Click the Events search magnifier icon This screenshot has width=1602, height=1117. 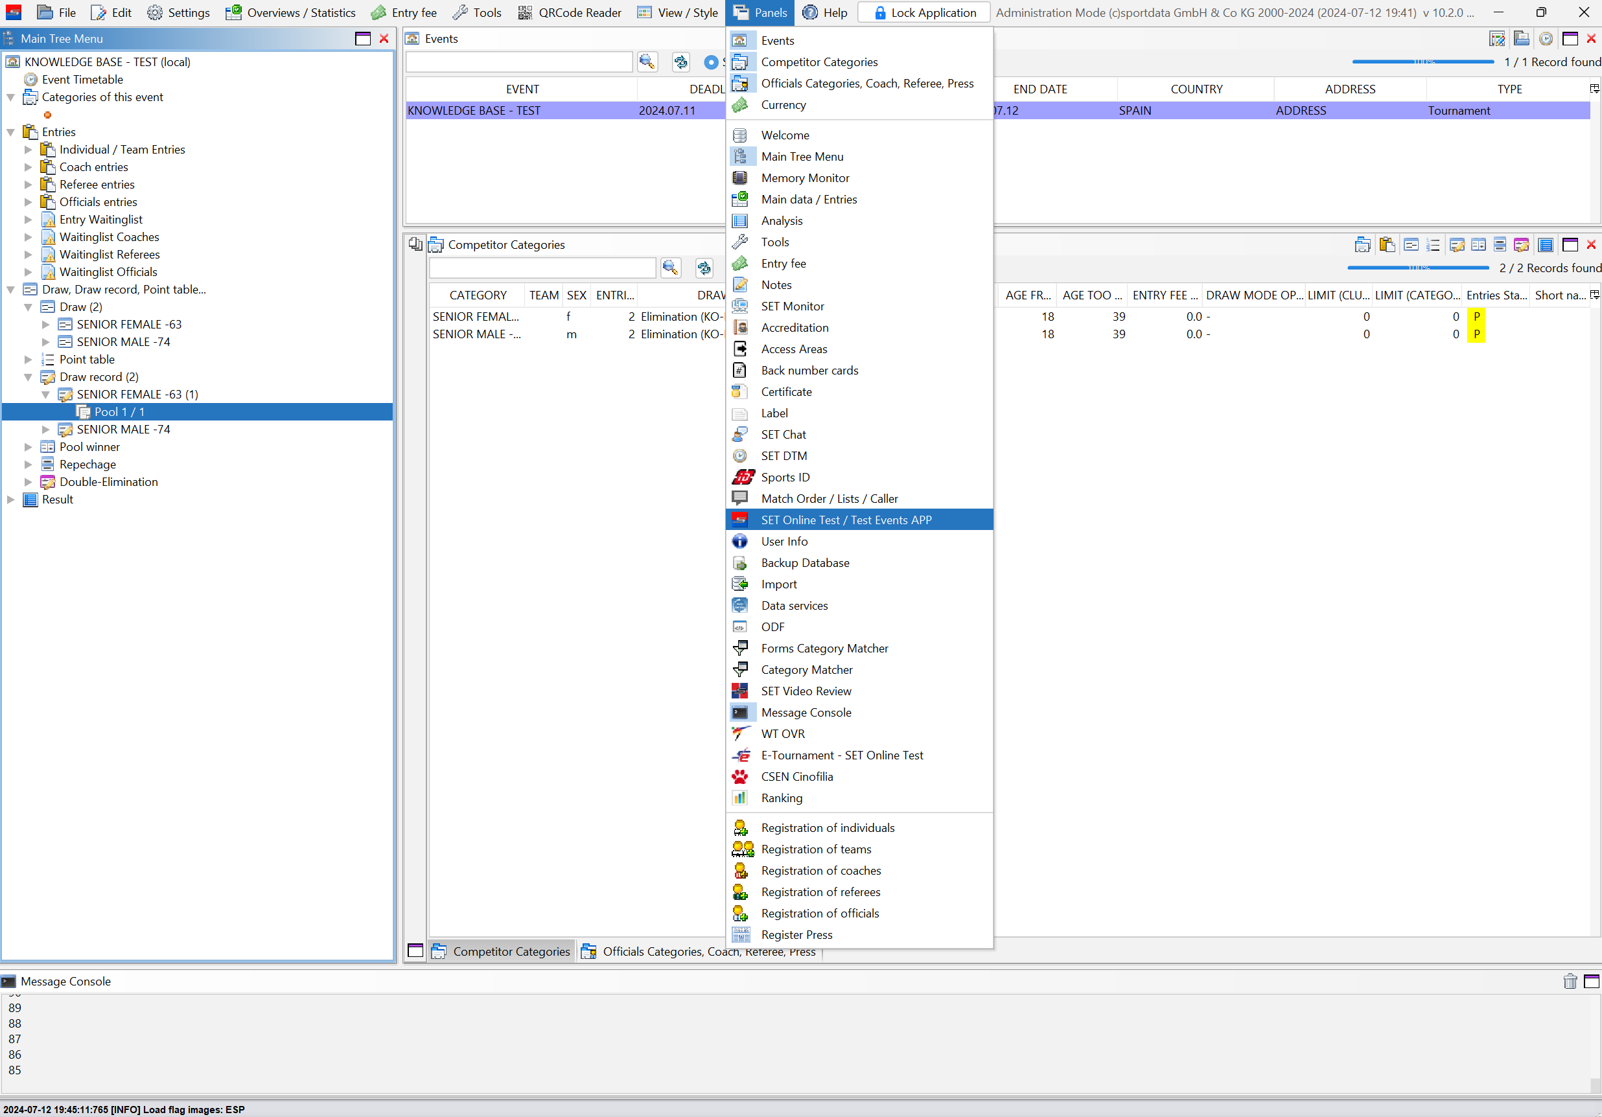pos(647,62)
